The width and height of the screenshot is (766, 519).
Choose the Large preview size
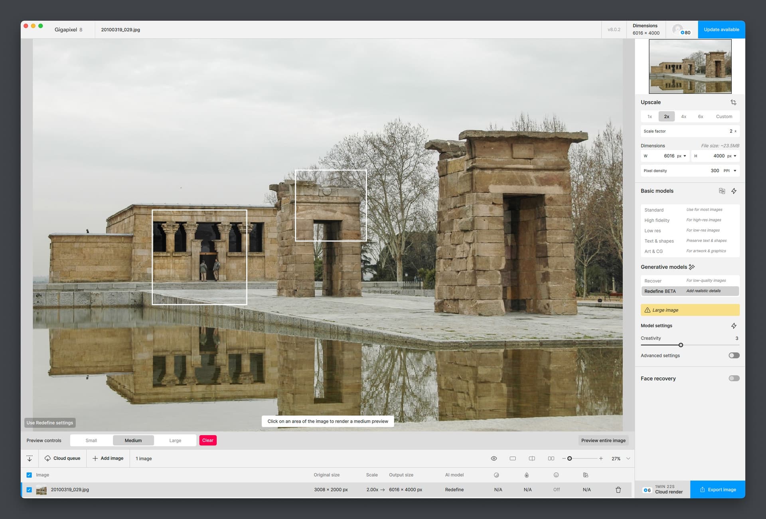(175, 440)
